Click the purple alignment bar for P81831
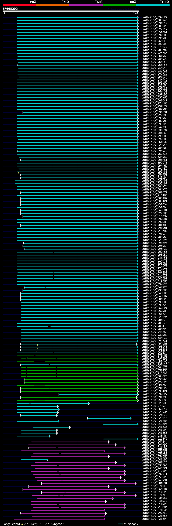This screenshot has height=526, width=172. (89, 483)
